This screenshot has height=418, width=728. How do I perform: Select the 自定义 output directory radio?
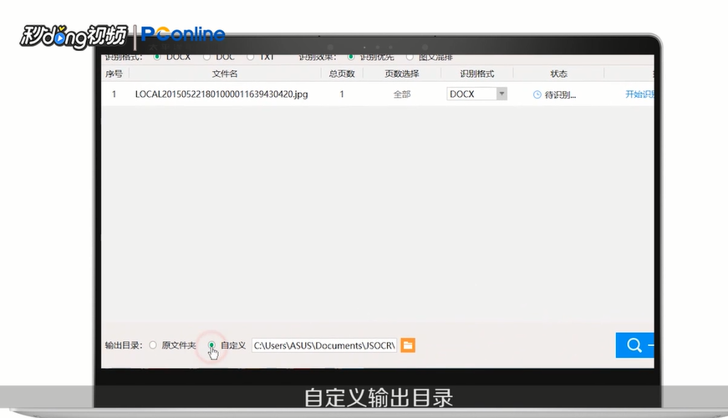211,345
